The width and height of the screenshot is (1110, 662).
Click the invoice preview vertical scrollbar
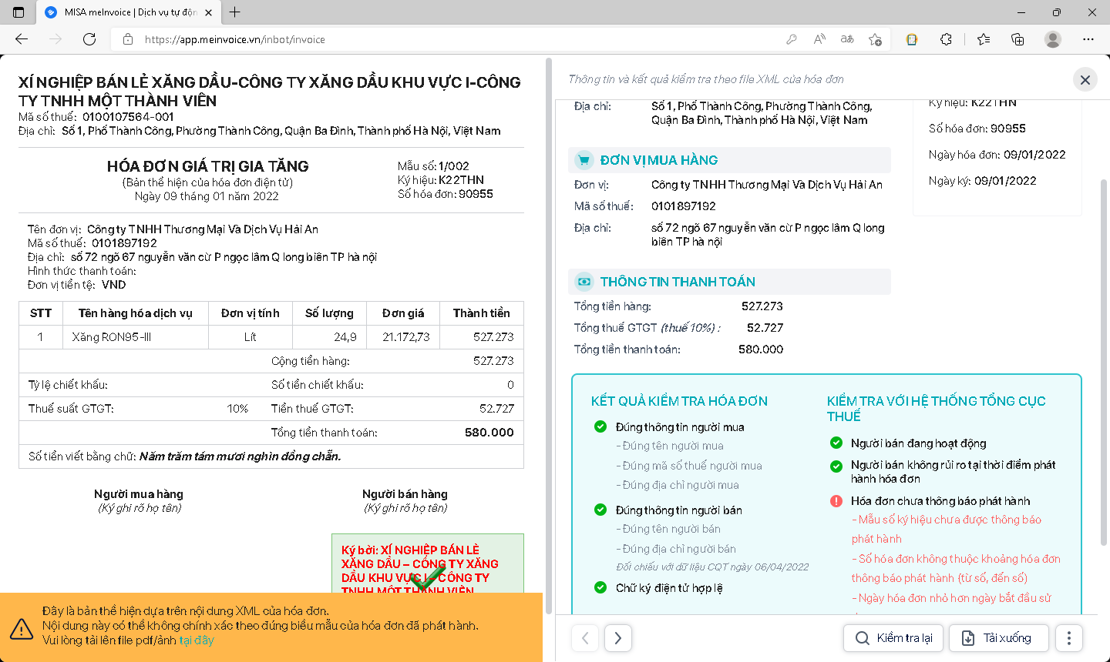(x=549, y=336)
